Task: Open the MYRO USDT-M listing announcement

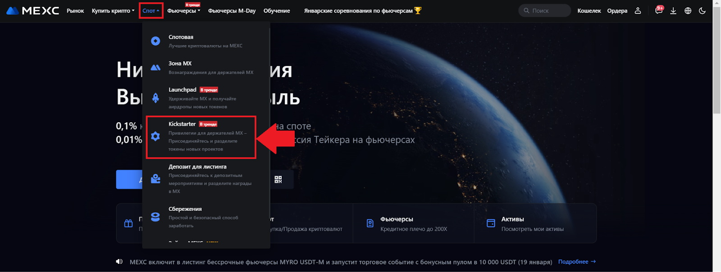Action: (x=341, y=262)
